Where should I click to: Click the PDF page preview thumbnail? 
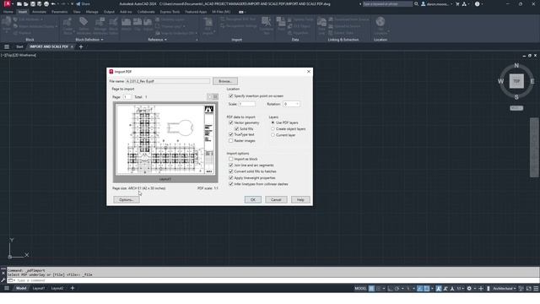(165, 139)
